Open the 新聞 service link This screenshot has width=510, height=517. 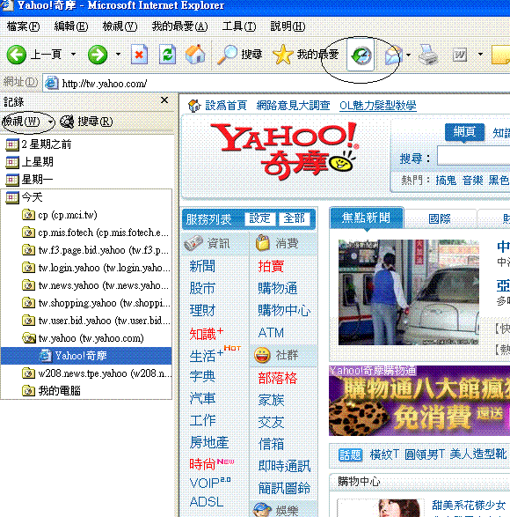(x=202, y=266)
